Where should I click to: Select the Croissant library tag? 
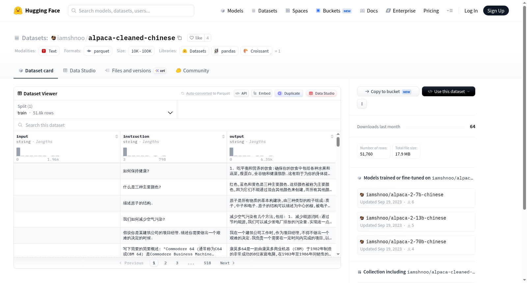[256, 51]
